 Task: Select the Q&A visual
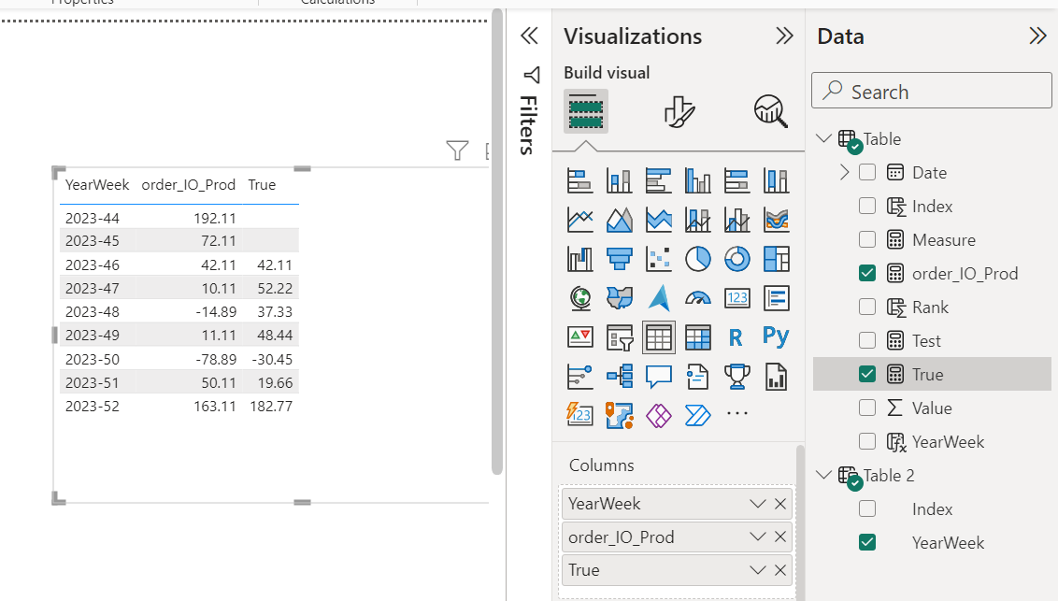tap(659, 377)
